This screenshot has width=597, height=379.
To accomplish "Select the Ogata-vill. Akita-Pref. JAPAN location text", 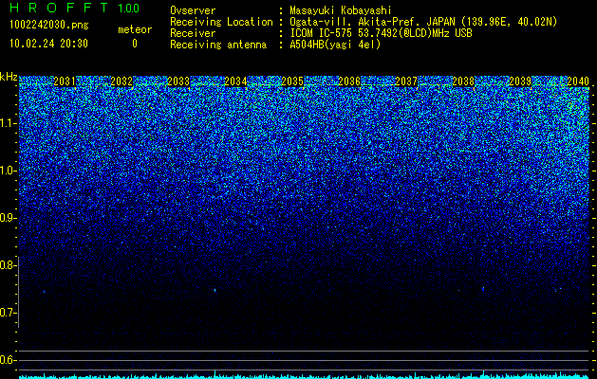I will (423, 22).
